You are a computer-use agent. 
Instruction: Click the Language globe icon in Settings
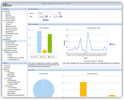(8, 75)
